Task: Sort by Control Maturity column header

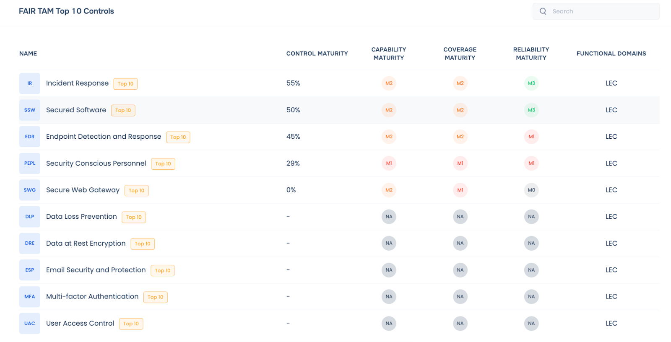Action: (317, 54)
